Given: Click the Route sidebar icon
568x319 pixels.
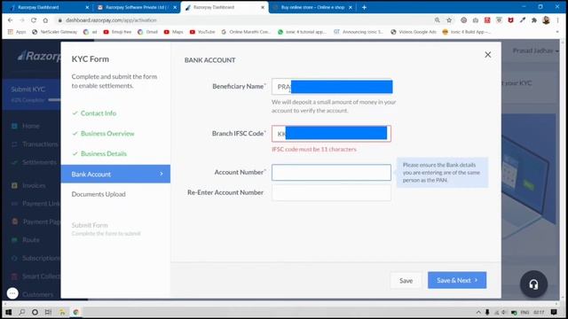Looking at the screenshot, I should tap(14, 240).
